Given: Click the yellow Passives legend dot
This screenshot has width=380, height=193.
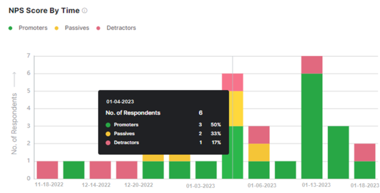Looking at the screenshot, I should [x=57, y=28].
